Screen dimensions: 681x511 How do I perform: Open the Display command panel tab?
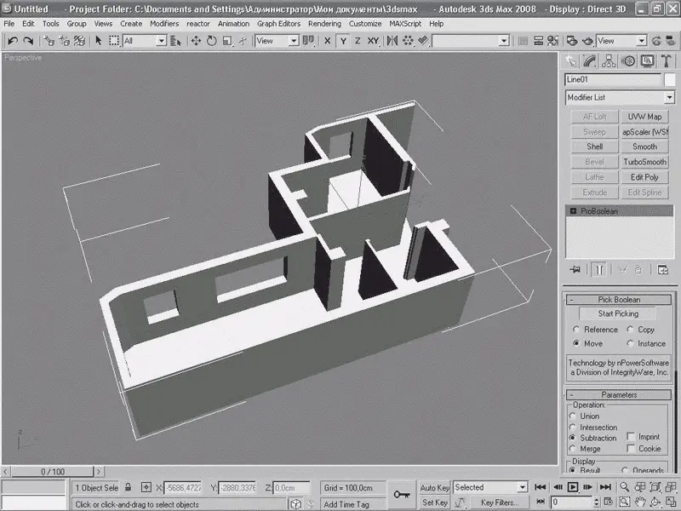pos(647,60)
